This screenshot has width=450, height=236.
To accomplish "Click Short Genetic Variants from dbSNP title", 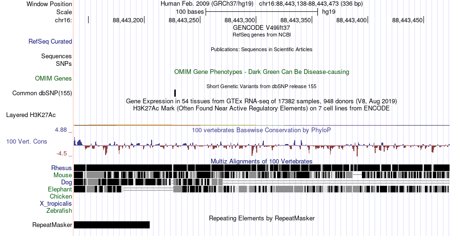I will pyautogui.click(x=261, y=86).
